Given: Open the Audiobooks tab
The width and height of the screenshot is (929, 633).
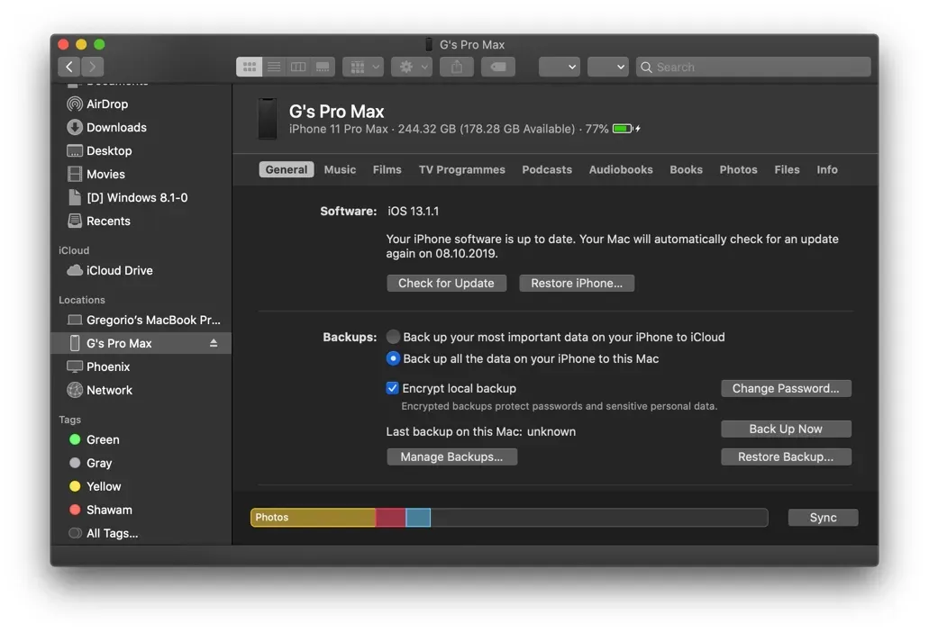Looking at the screenshot, I should (x=620, y=169).
